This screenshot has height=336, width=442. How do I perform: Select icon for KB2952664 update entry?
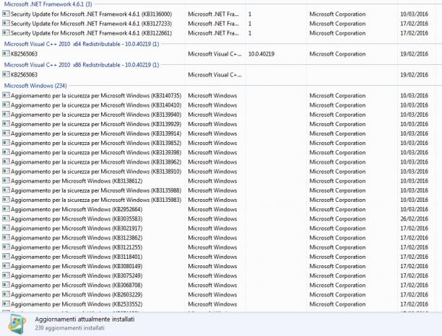point(6,209)
